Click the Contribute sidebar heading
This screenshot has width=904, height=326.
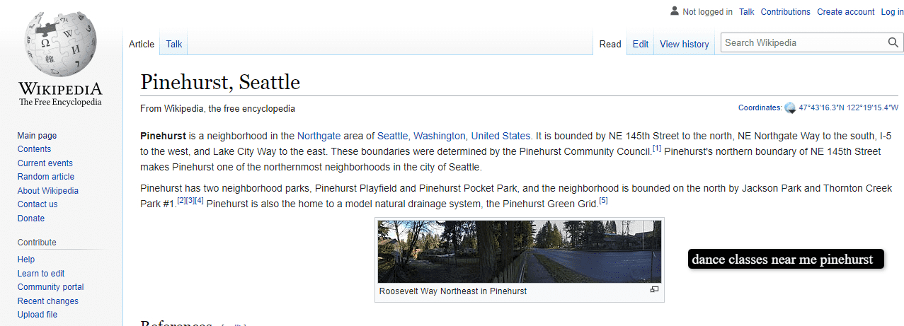[37, 242]
